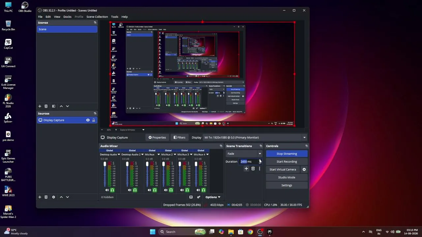The image size is (422, 237).
Task: Open the Mic/Aux channel dropdown arrow
Action: [x=158, y=154]
